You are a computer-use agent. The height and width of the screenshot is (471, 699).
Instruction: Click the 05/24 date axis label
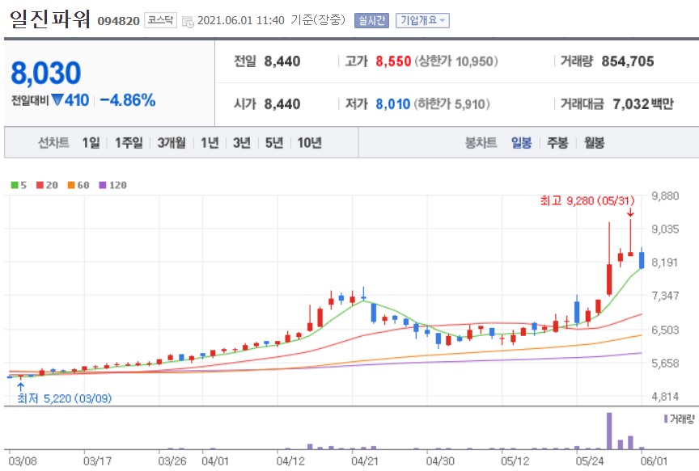point(589,461)
